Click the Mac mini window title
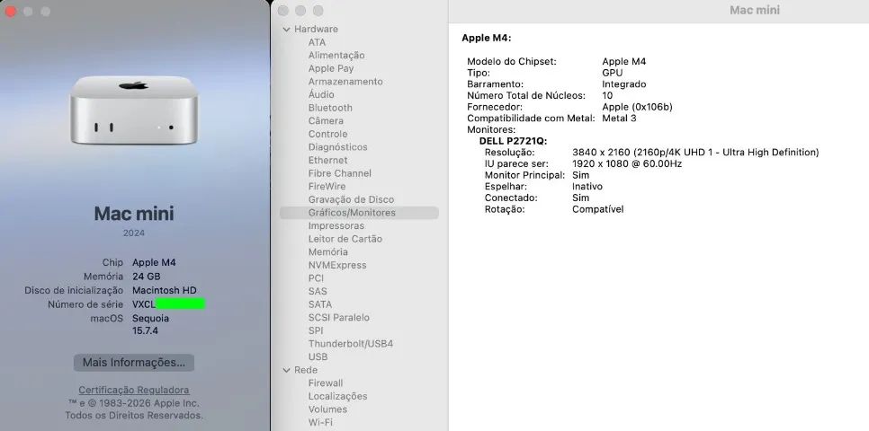This screenshot has height=431, width=869. [754, 10]
